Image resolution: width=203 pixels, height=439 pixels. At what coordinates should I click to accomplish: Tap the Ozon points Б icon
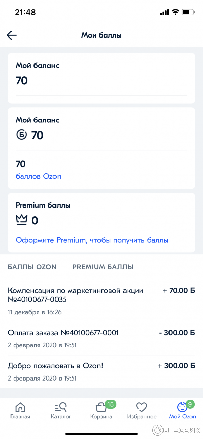pos(21,135)
